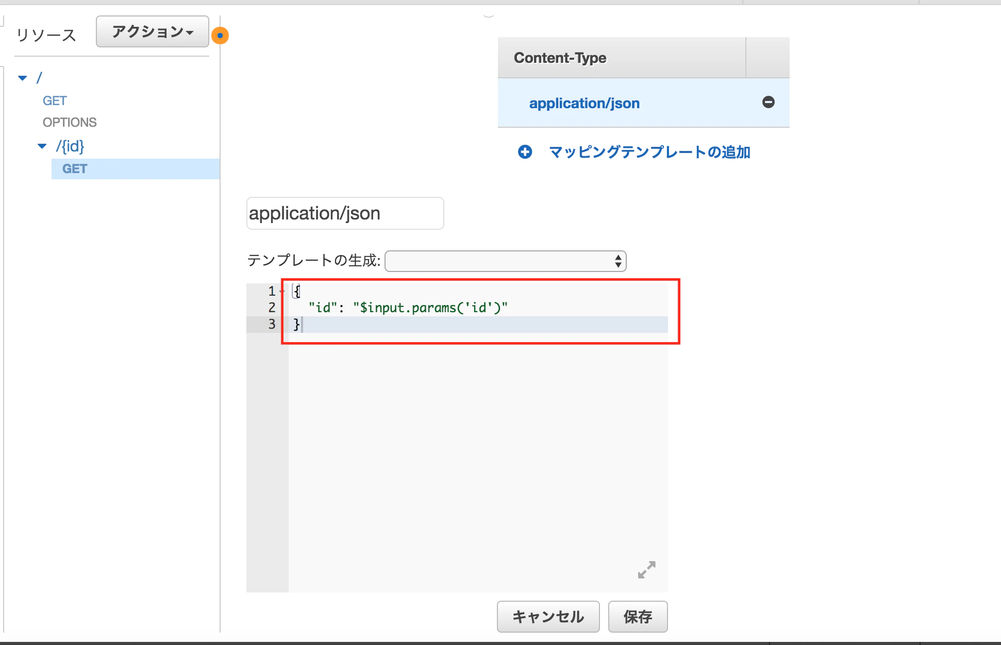The height and width of the screenshot is (645, 1001).
Task: Toggle the fold arrow at line 1
Action: [282, 292]
